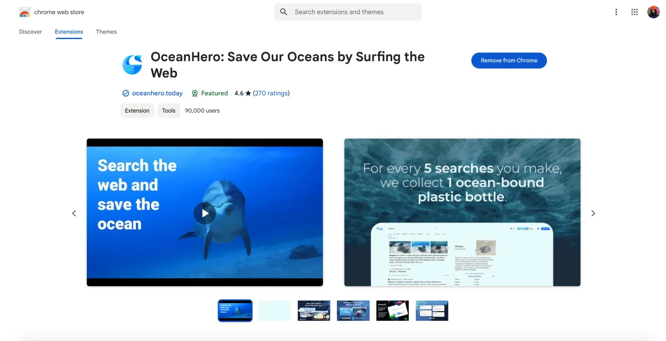This screenshot has height=341, width=666.
Task: Open the three-dot more options menu
Action: [616, 12]
